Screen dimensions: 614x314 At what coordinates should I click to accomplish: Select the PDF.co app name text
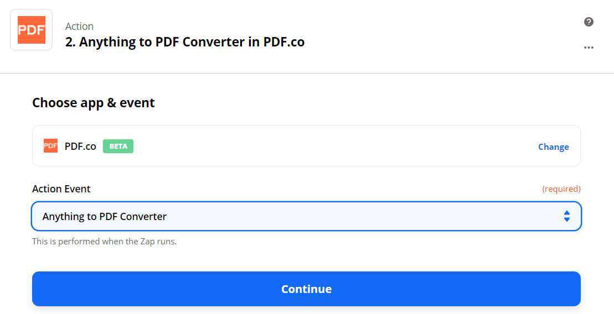click(80, 146)
